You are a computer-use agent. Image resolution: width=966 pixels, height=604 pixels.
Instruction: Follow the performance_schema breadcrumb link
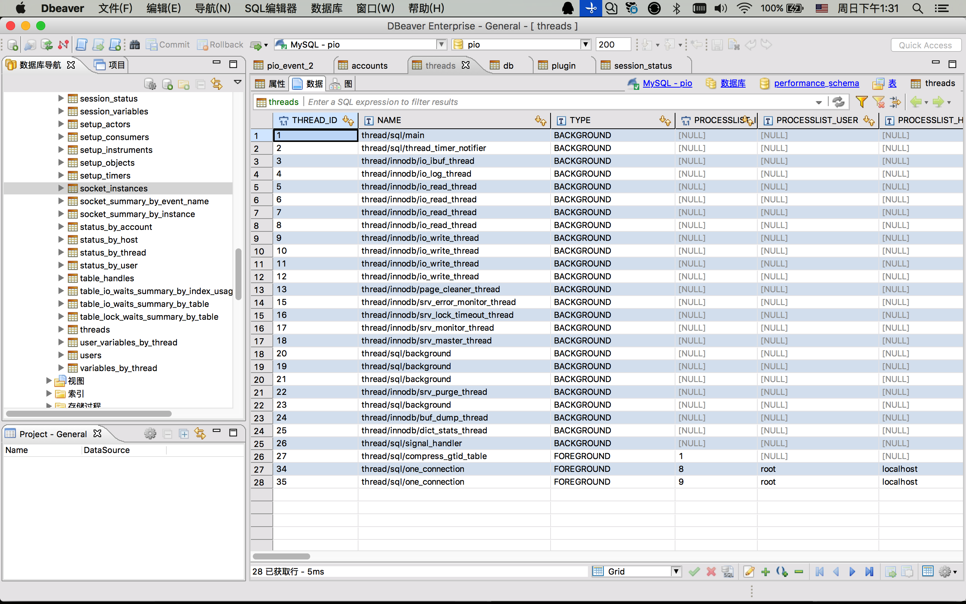[x=816, y=83]
